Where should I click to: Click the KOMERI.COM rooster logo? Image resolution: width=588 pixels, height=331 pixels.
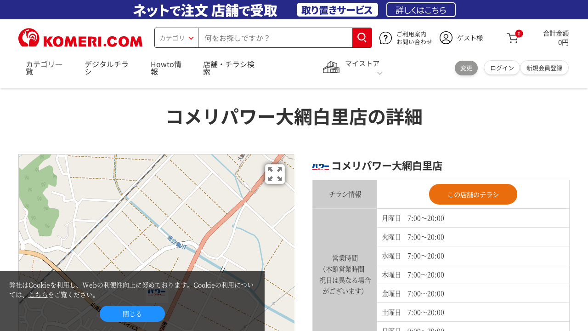[80, 38]
